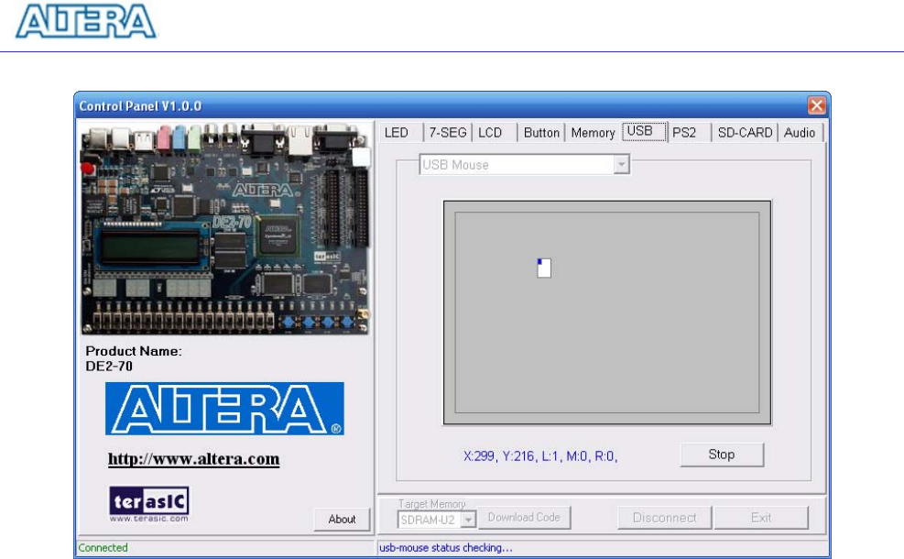Click the DE2-70 board image
Viewport: 904px width, 559px height.
(225, 228)
